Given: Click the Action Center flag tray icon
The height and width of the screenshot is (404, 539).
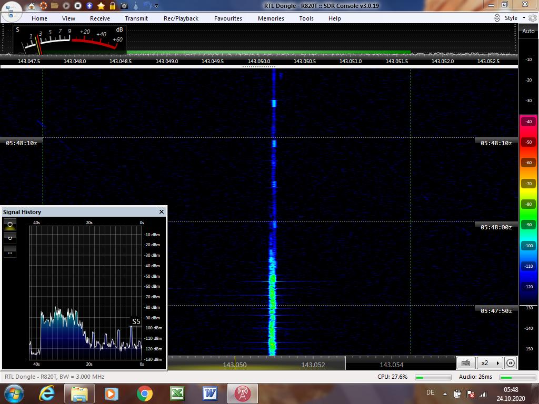Looking at the screenshot, I should coord(470,394).
